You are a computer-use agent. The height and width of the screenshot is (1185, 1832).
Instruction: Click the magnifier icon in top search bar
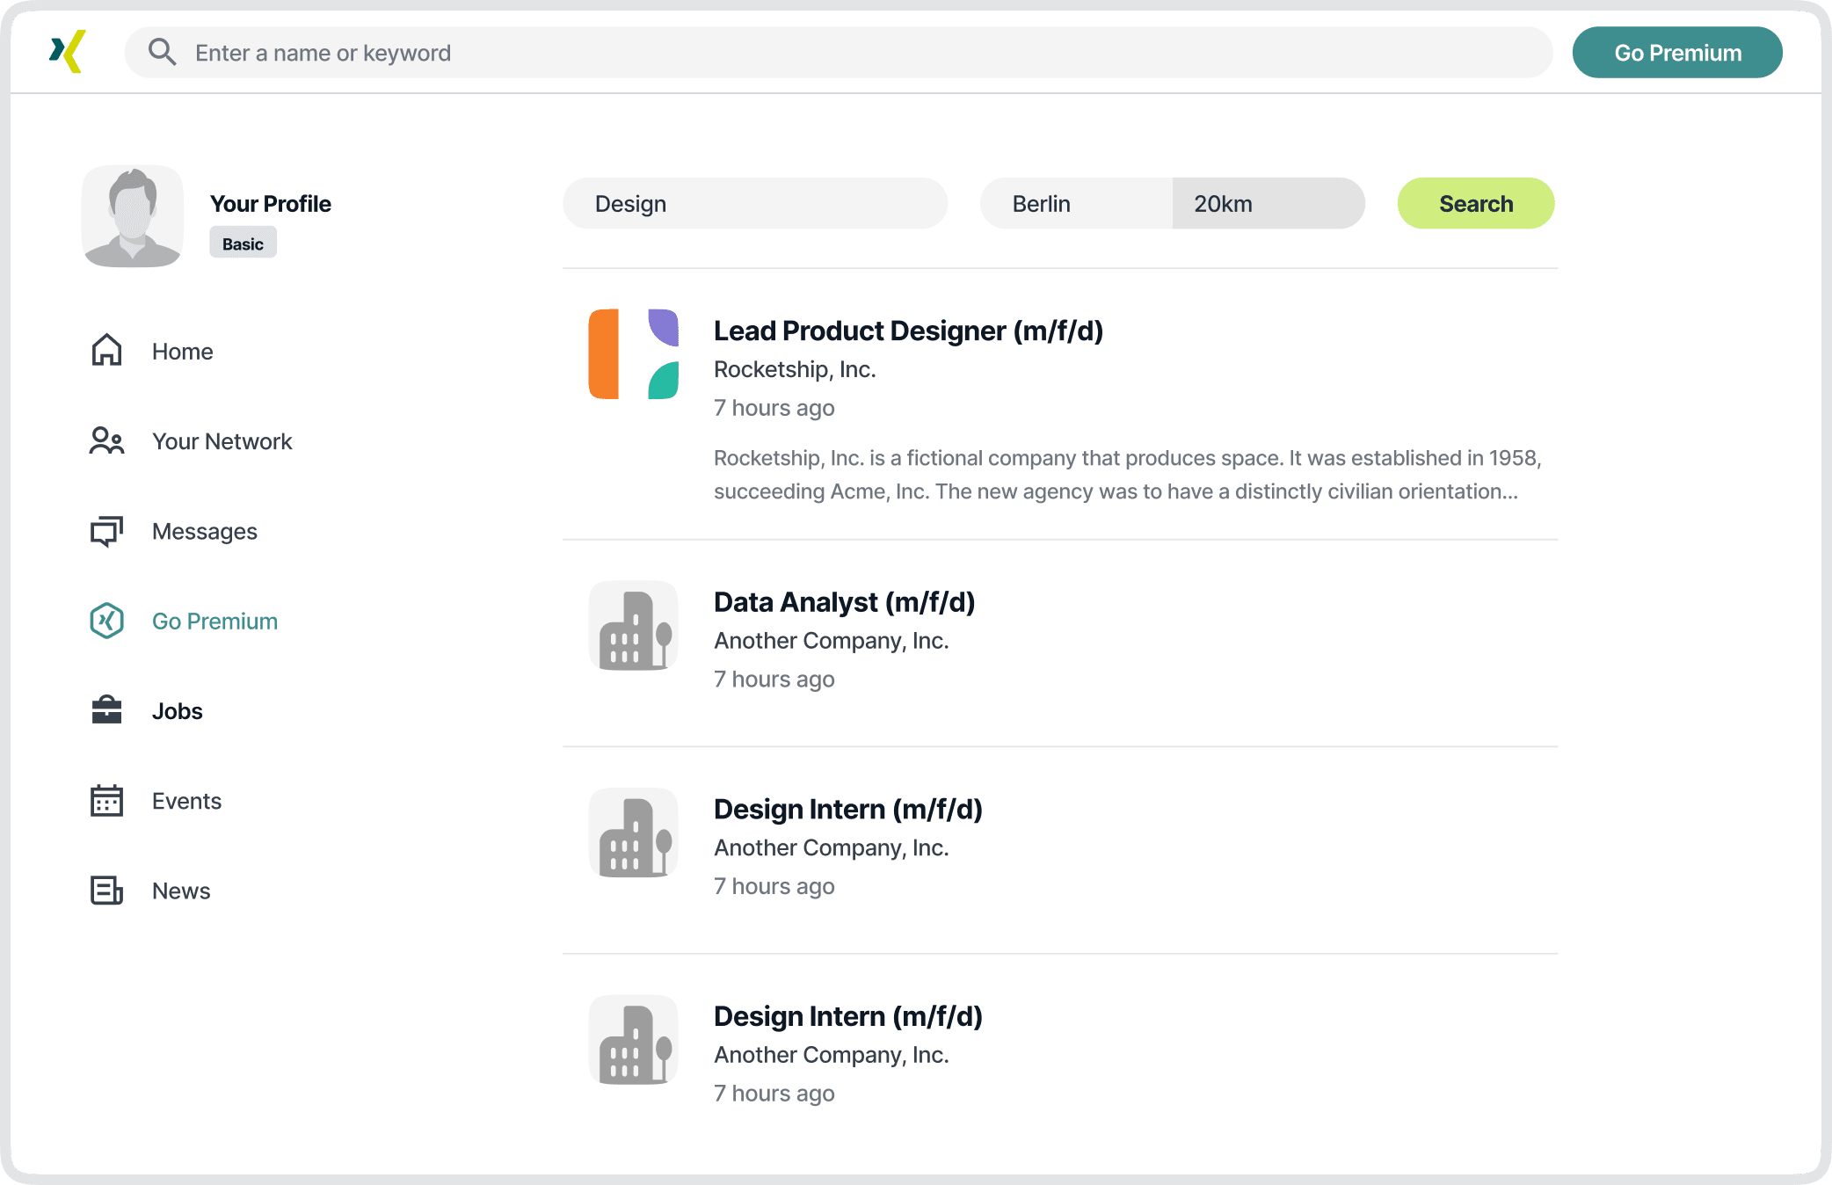point(162,52)
